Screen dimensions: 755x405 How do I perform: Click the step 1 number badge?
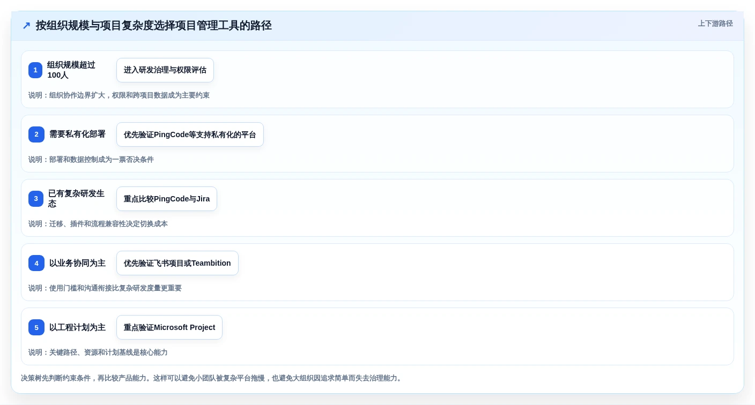[x=35, y=70]
